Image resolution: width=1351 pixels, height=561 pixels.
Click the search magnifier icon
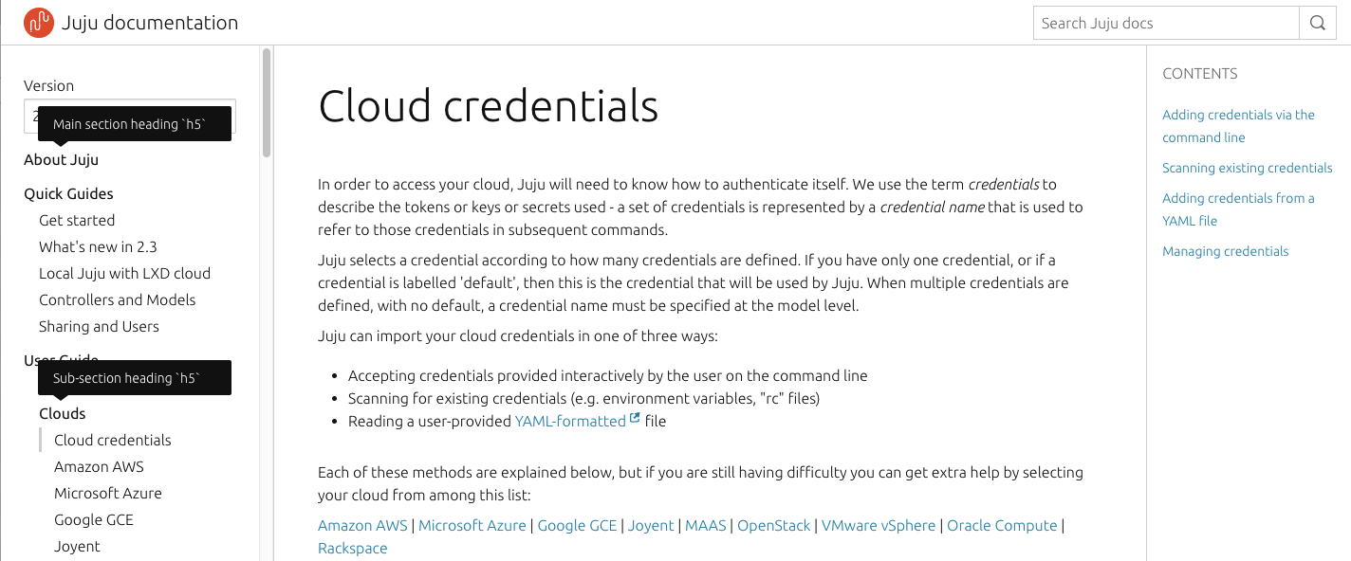tap(1318, 23)
